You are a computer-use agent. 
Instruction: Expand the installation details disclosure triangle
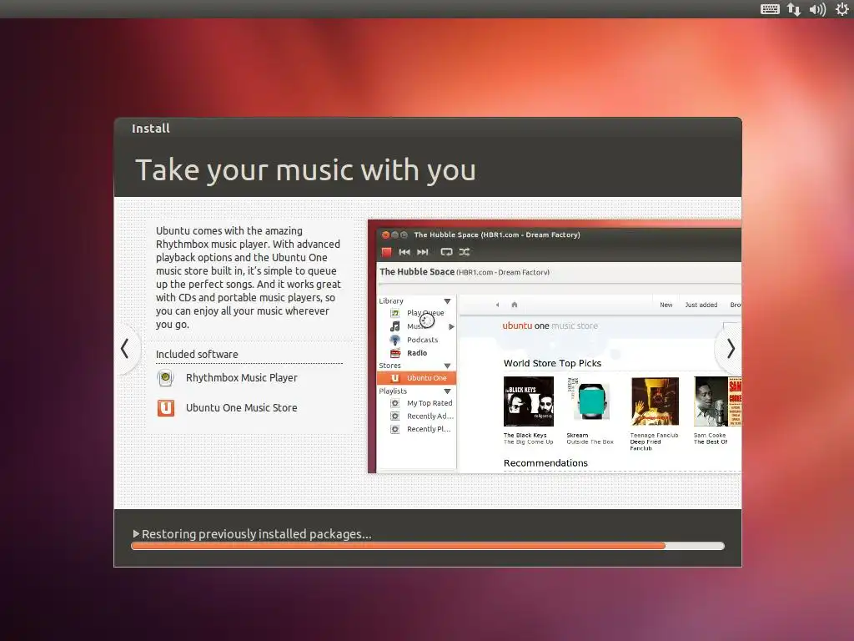click(136, 533)
